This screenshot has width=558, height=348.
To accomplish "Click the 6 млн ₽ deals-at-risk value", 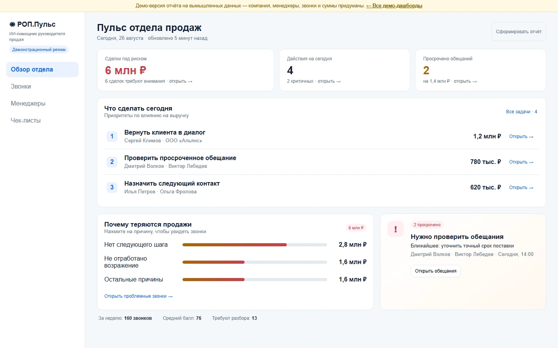I will coord(126,70).
